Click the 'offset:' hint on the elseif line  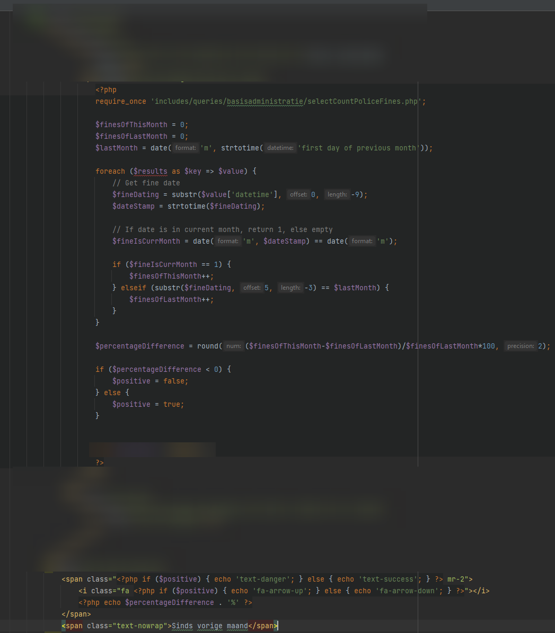tap(252, 288)
